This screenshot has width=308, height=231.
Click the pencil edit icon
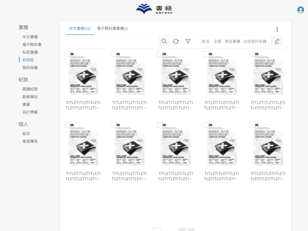(277, 41)
